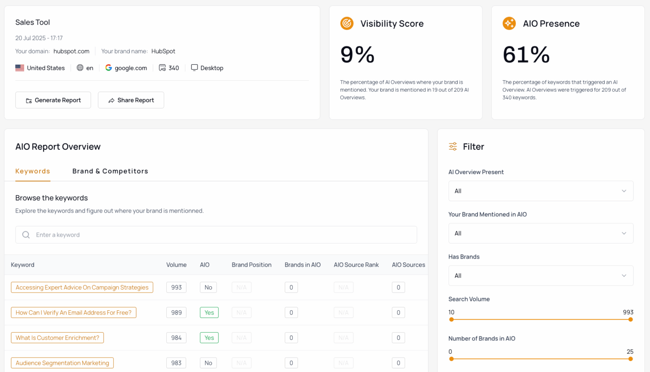650x372 pixels.
Task: Open the 'What Is Customer Enrichment?' keyword
Action: coord(57,338)
